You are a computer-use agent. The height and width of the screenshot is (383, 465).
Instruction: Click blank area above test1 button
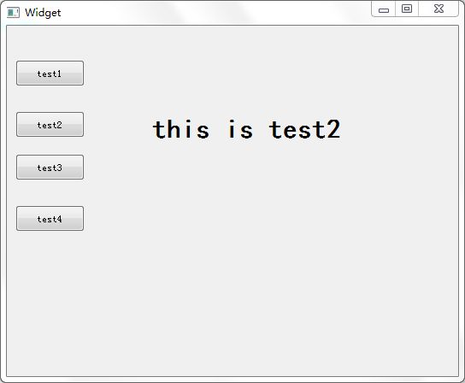tap(50, 44)
